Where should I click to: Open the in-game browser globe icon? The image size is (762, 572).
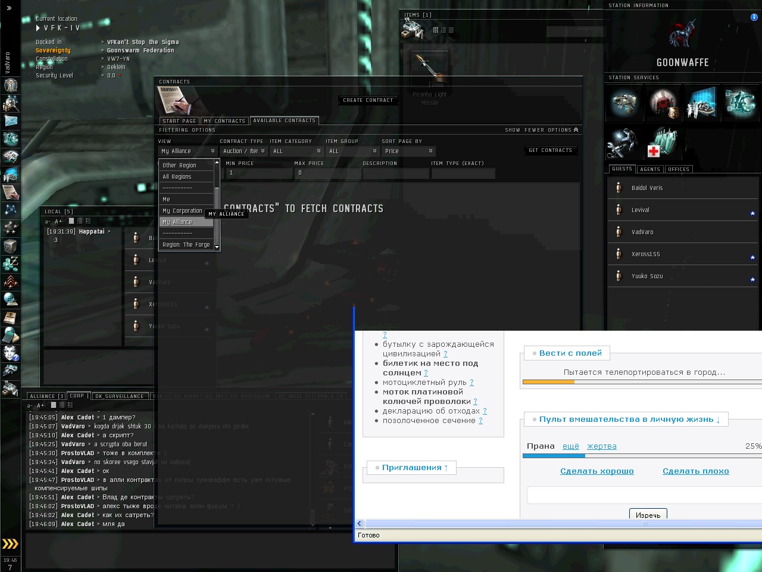click(10, 299)
